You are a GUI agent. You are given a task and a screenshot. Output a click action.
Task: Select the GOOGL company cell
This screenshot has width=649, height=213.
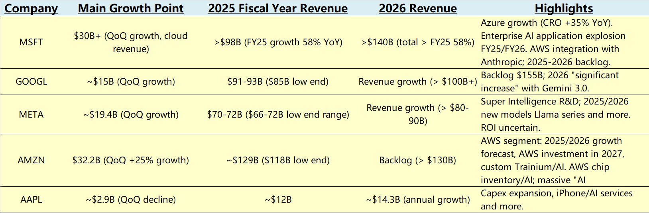point(31,81)
